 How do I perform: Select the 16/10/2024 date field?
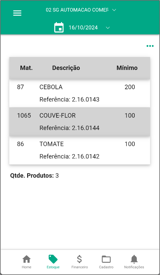pyautogui.click(x=83, y=28)
